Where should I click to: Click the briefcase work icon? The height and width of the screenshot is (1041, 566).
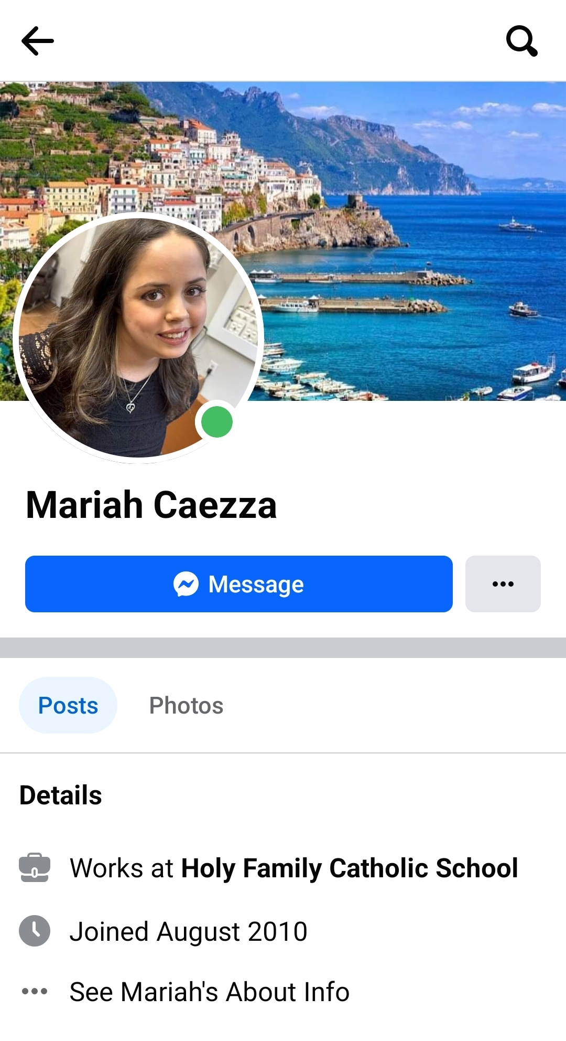[x=35, y=867]
